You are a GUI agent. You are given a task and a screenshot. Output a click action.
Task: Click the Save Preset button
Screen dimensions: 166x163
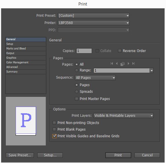pos(20,155)
